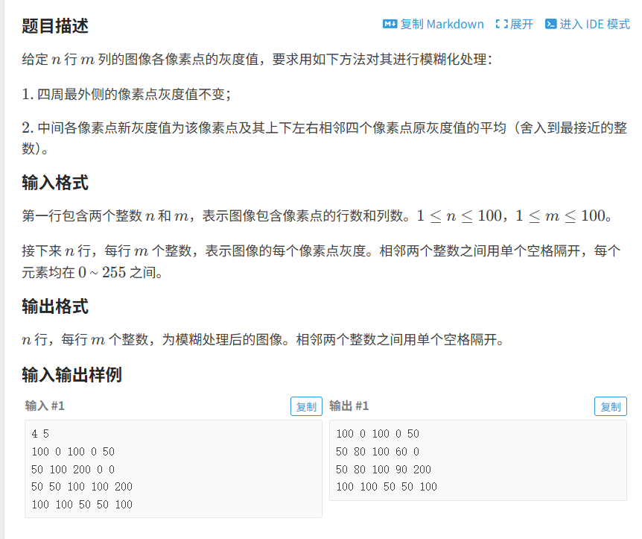
Task: Click output sample line '50 80 100 60 0'
Action: point(378,452)
